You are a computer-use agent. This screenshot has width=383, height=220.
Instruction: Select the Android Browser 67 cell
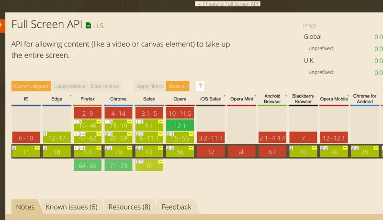point(272,152)
